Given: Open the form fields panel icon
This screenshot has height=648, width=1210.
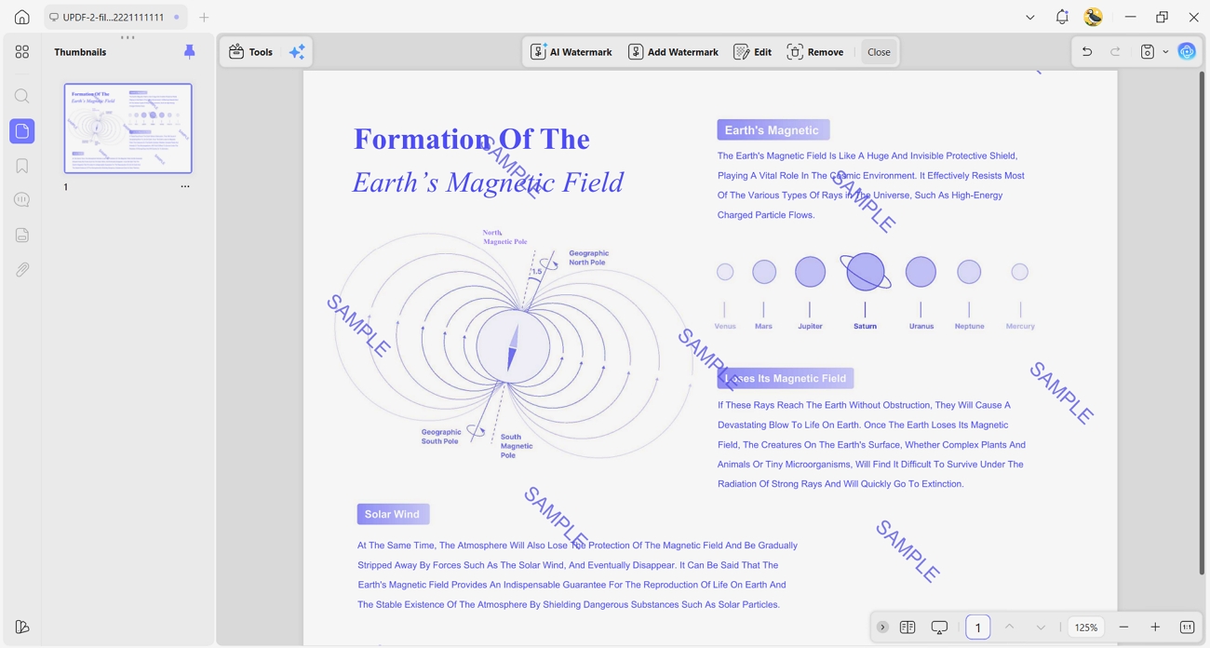Looking at the screenshot, I should [x=22, y=236].
